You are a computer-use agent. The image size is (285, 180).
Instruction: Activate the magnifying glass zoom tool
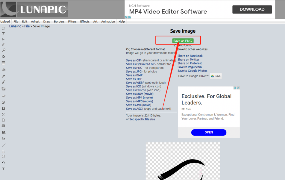[x=3, y=50]
